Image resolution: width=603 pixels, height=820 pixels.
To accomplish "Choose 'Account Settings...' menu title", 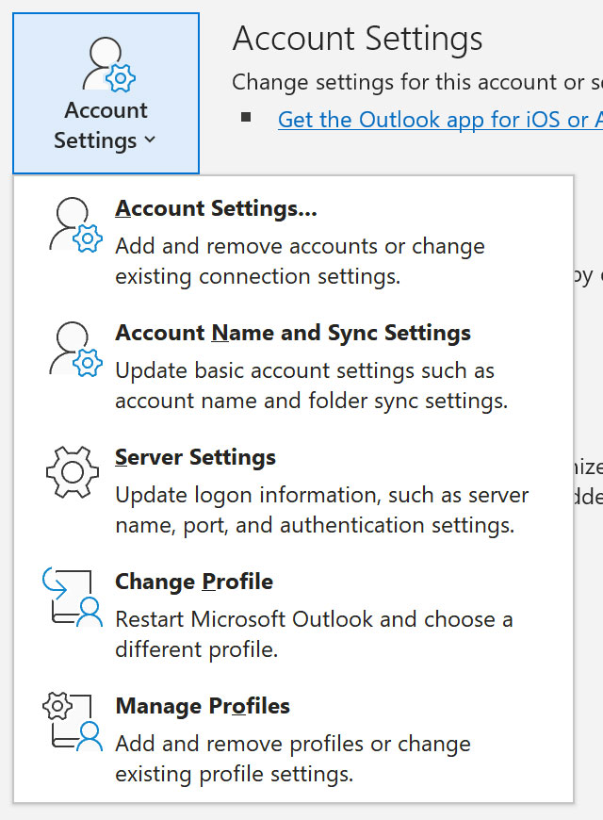I will click(216, 208).
